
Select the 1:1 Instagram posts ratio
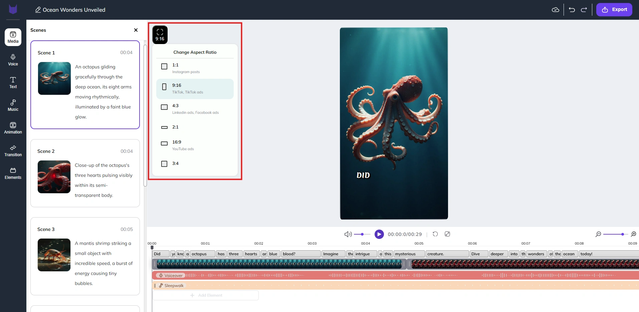(x=195, y=68)
